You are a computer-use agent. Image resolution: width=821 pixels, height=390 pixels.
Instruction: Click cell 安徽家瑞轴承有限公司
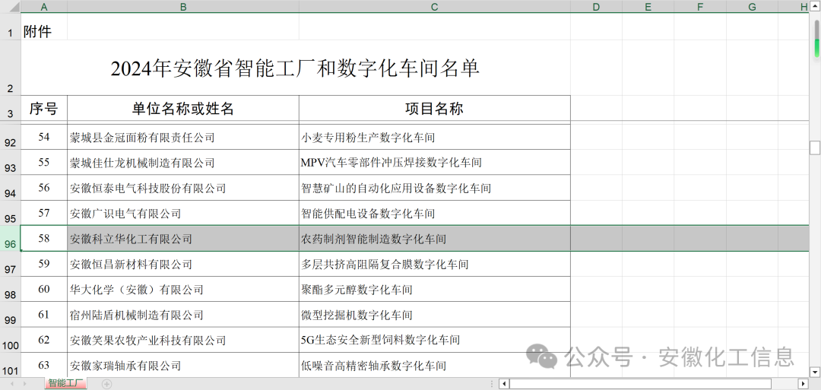(x=183, y=365)
